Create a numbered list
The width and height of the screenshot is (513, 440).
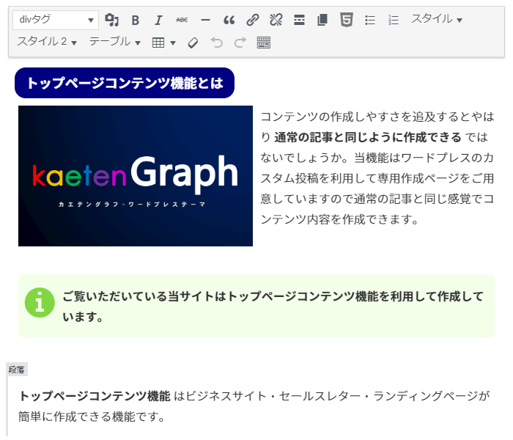(394, 21)
